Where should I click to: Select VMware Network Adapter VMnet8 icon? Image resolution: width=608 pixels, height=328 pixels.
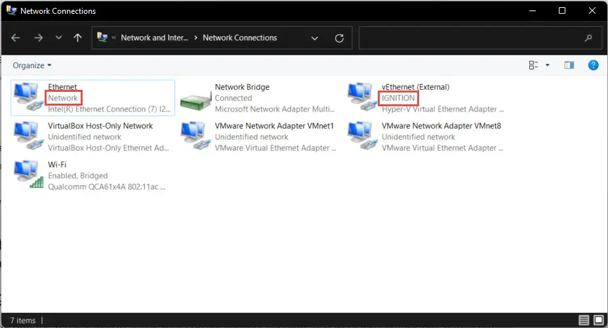pos(362,136)
